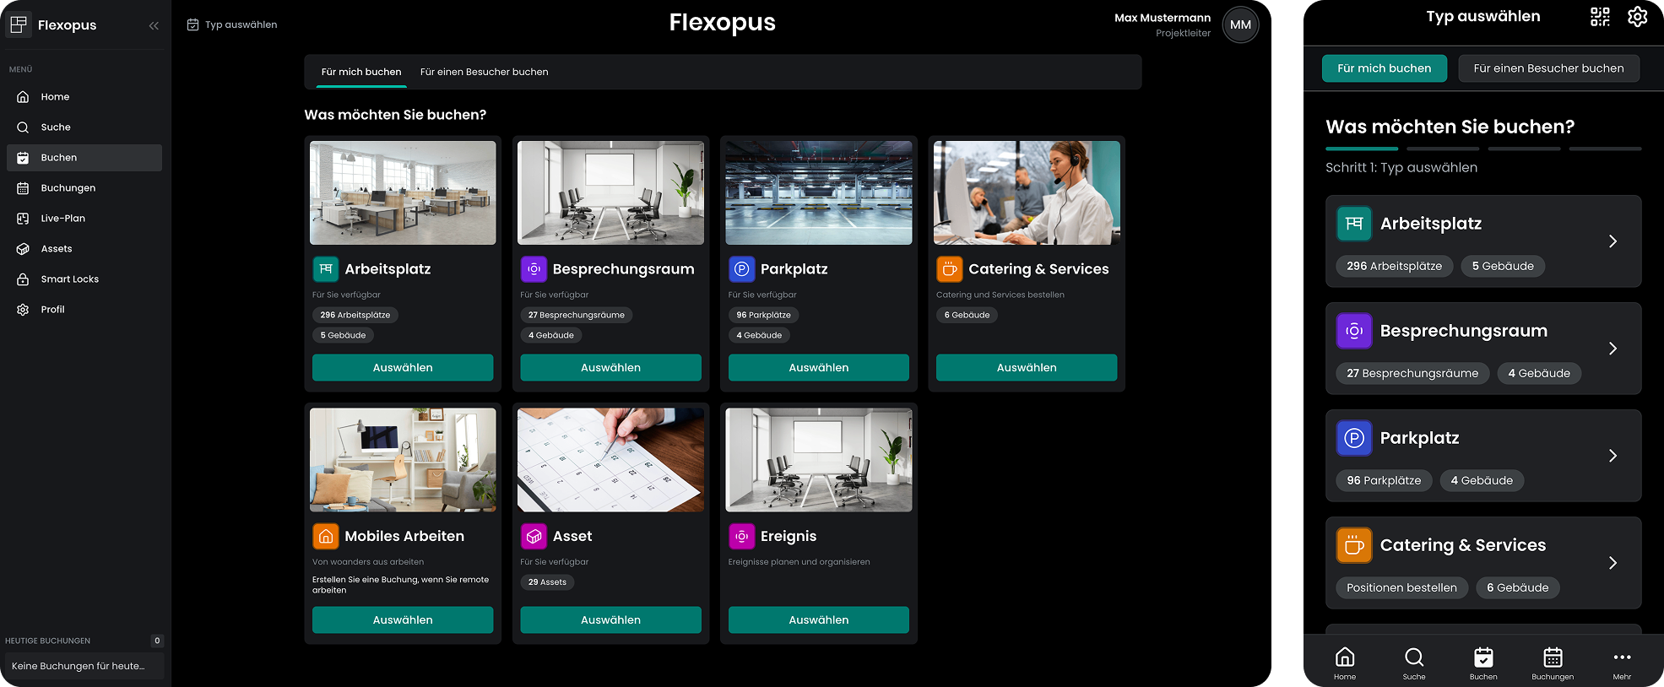Image resolution: width=1664 pixels, height=687 pixels.
Task: Click the Parkplatz garage thumbnail image
Action: [818, 192]
